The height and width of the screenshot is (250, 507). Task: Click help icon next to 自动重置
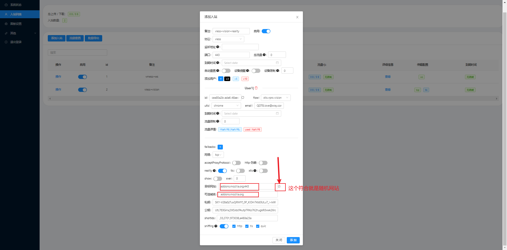click(x=218, y=71)
